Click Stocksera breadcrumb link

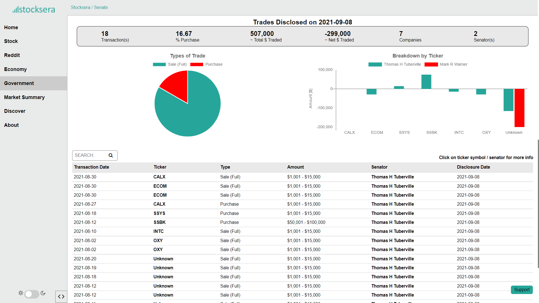pyautogui.click(x=80, y=8)
